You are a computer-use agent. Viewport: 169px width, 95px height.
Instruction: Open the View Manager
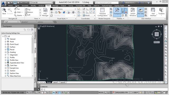pos(45,12)
